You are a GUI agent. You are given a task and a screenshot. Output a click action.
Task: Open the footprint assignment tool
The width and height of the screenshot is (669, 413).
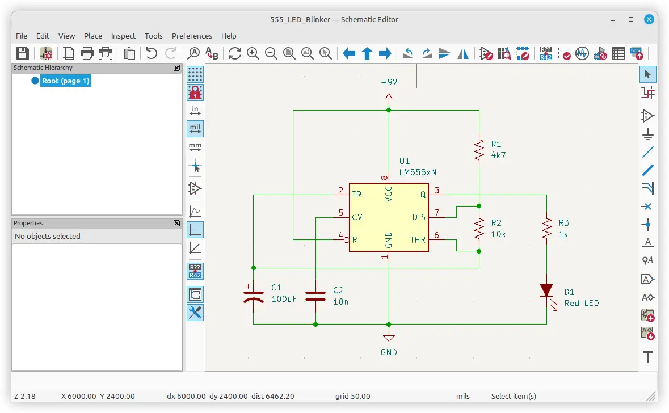tap(600, 53)
